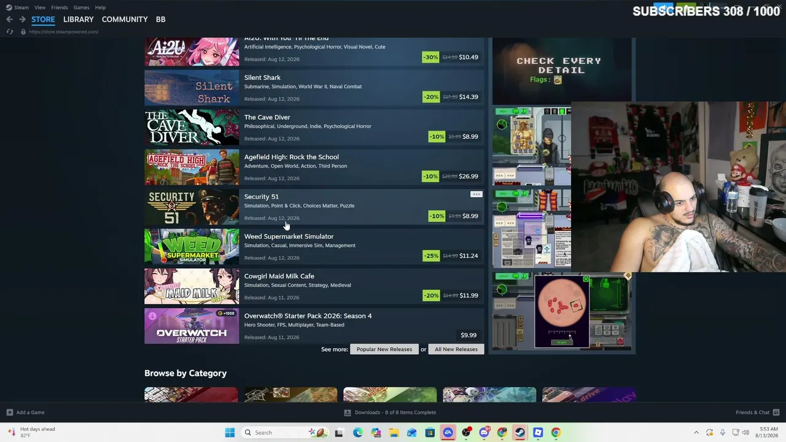Image resolution: width=786 pixels, height=442 pixels.
Task: Click the store URL address text
Action: tap(64, 32)
